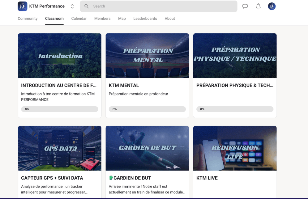
Task: Click into the Search field
Action: point(159,6)
